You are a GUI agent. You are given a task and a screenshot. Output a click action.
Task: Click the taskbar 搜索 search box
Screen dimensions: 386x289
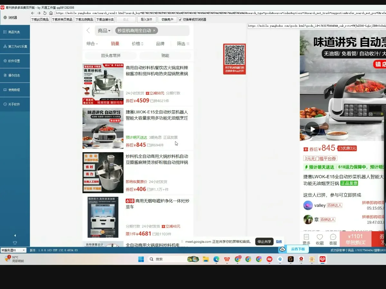pos(174,259)
